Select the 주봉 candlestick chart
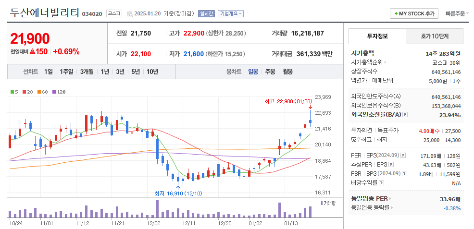 (x=270, y=72)
